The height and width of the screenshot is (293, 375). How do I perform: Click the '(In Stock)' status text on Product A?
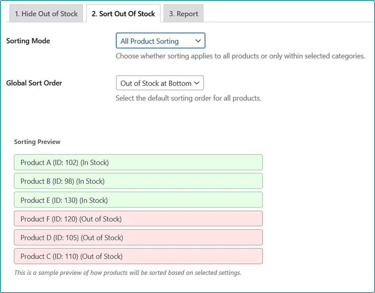(94, 163)
